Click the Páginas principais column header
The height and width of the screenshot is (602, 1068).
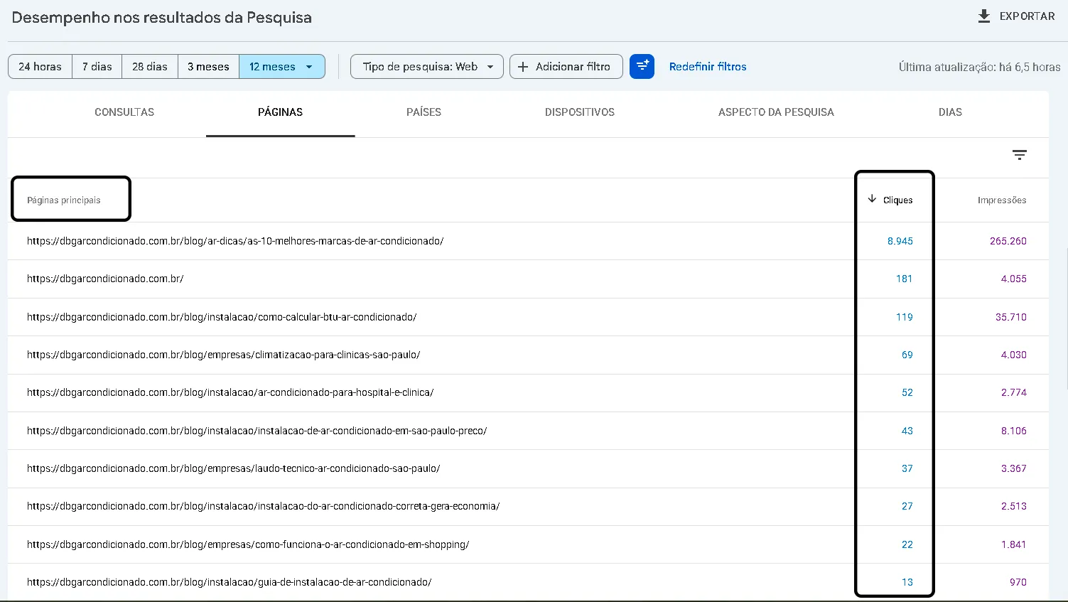[64, 200]
